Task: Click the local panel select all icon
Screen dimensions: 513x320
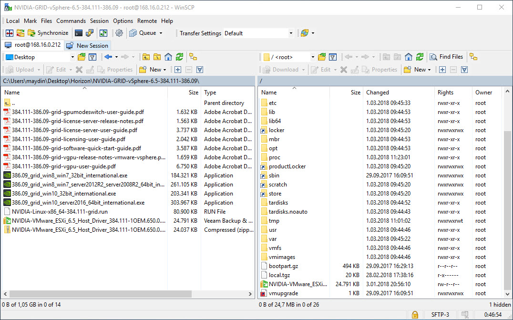Action: point(200,70)
